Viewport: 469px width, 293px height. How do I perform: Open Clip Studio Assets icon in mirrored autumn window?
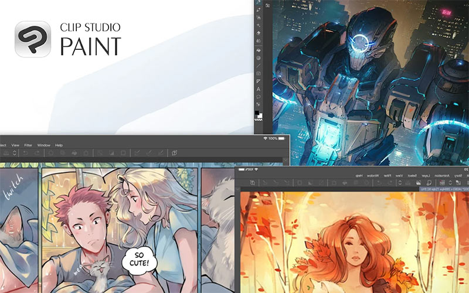coord(253,183)
